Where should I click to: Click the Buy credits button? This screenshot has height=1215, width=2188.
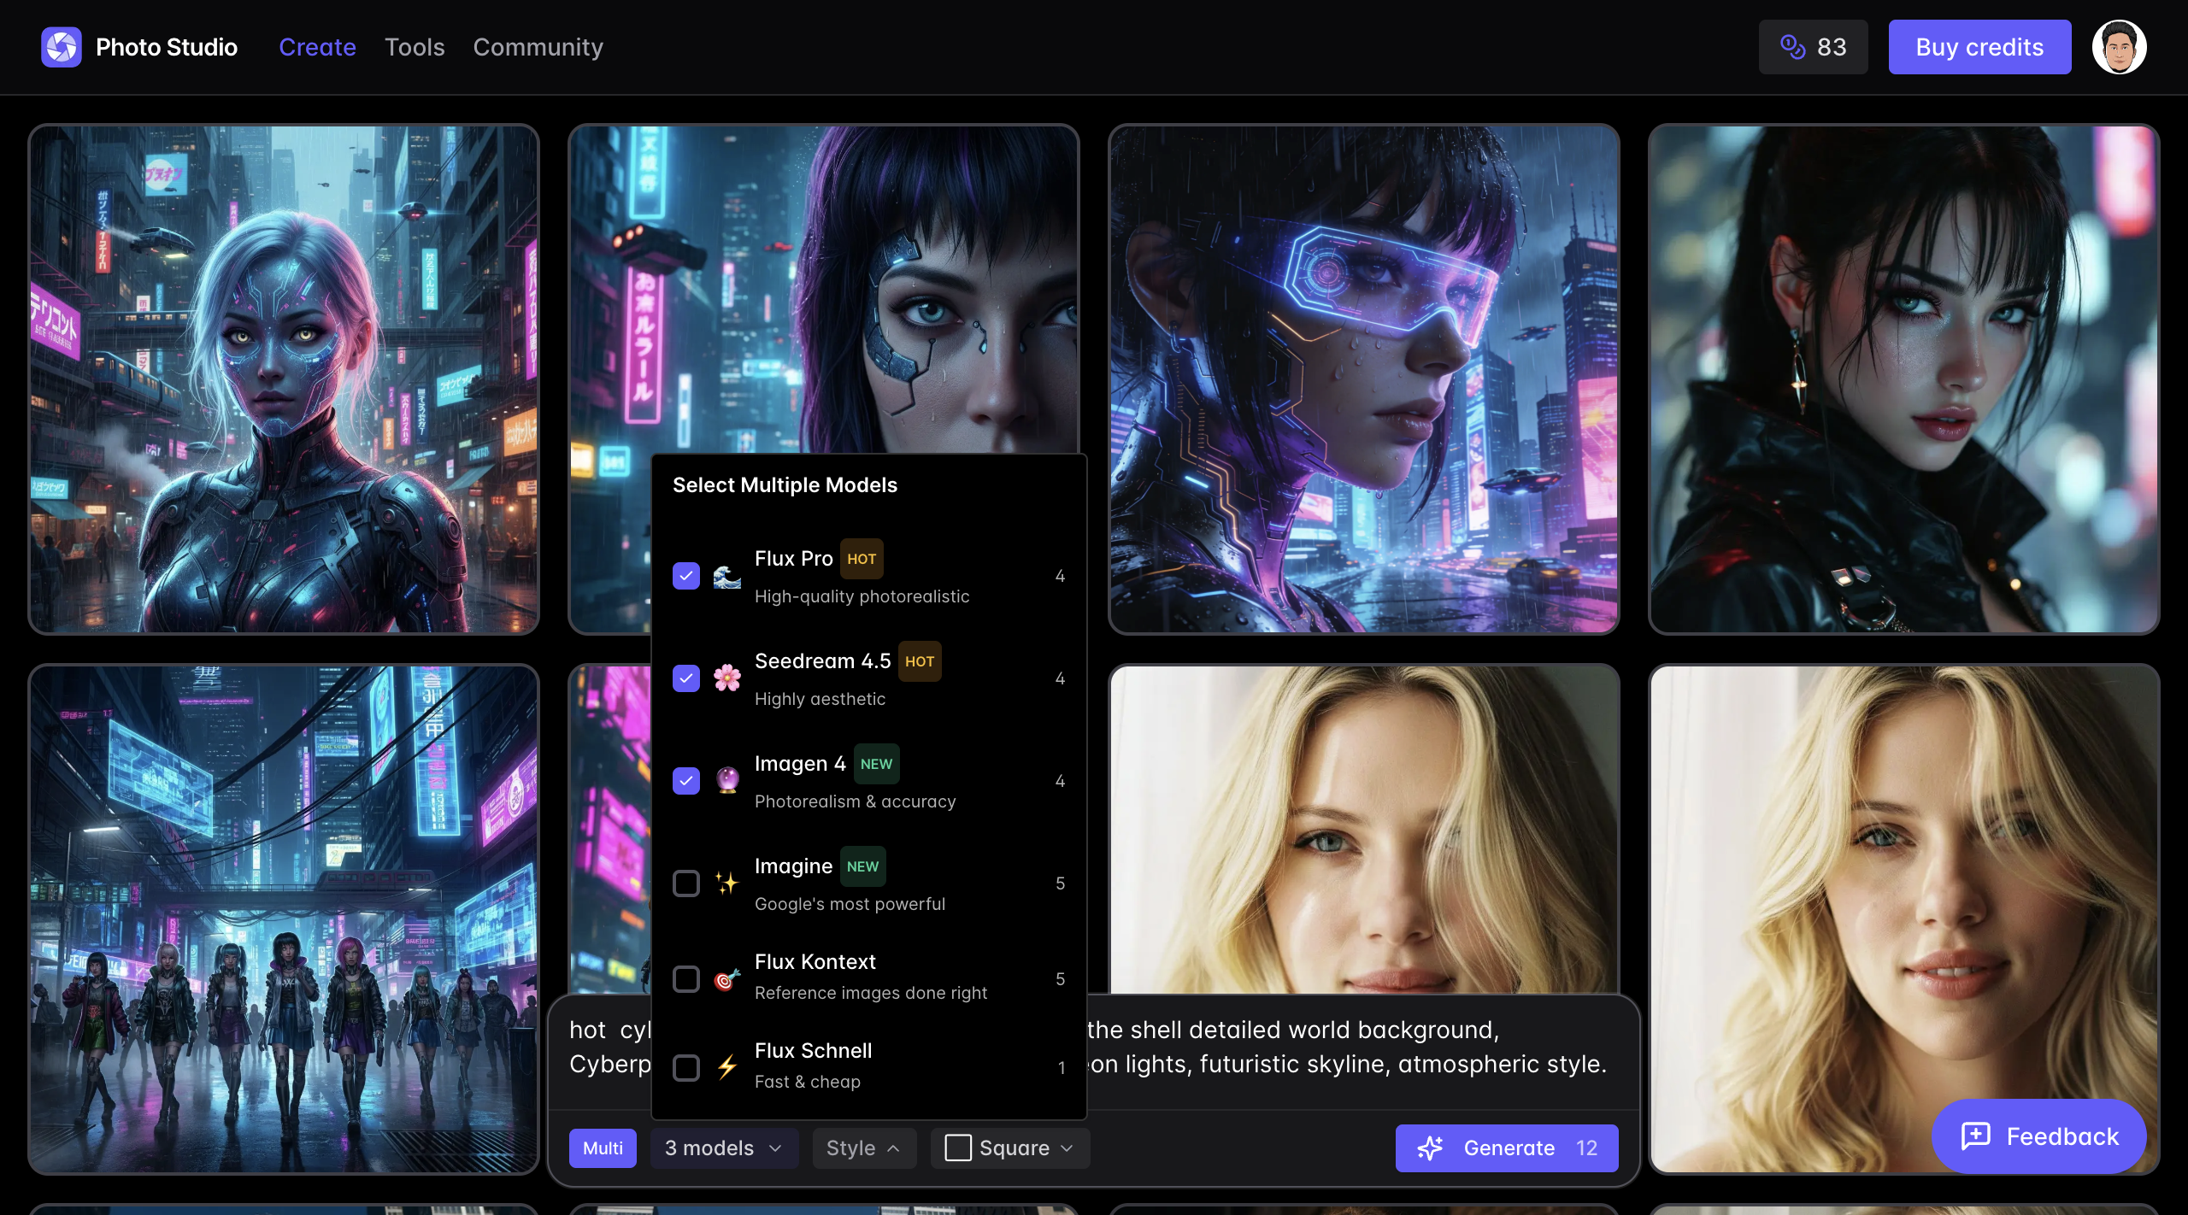point(1979,47)
